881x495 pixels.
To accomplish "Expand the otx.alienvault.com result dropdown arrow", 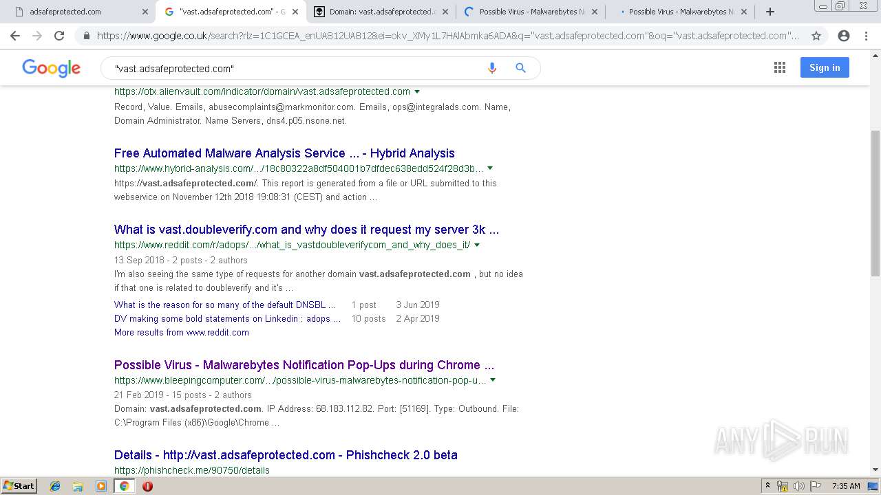I will click(x=417, y=91).
